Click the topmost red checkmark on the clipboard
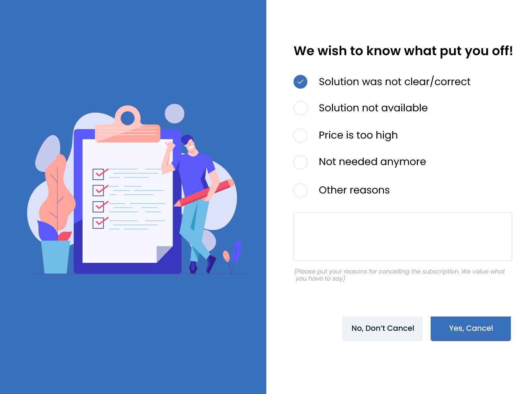 click(x=100, y=173)
